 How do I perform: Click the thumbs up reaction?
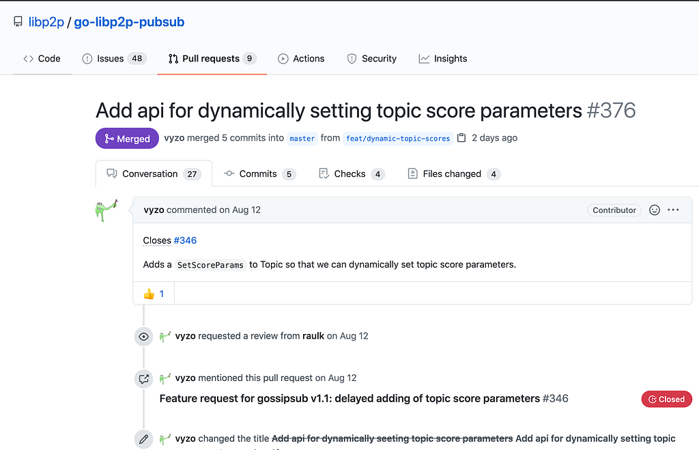[154, 294]
